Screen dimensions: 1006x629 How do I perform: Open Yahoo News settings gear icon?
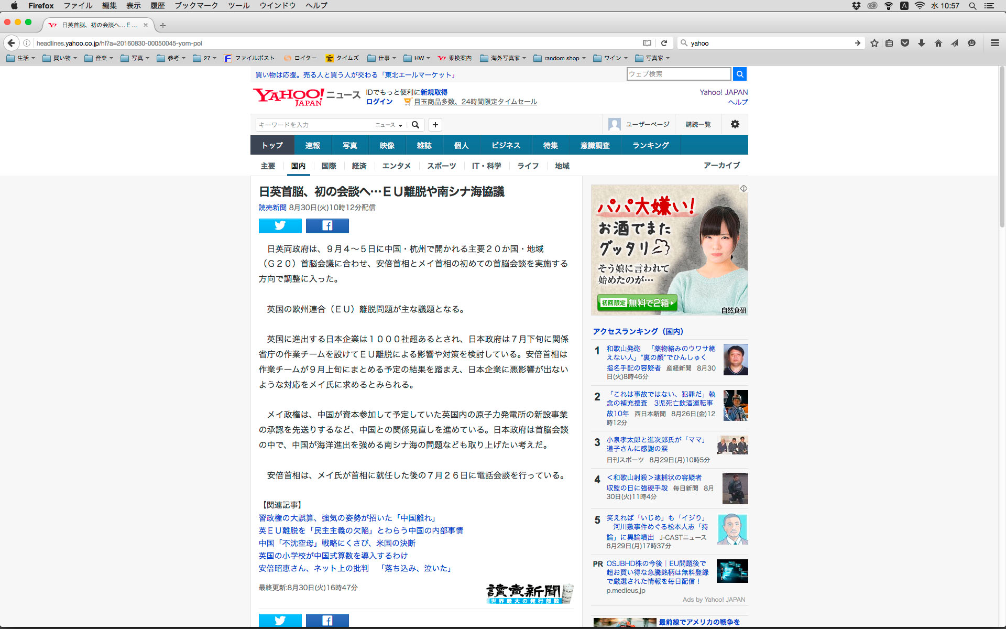[735, 124]
